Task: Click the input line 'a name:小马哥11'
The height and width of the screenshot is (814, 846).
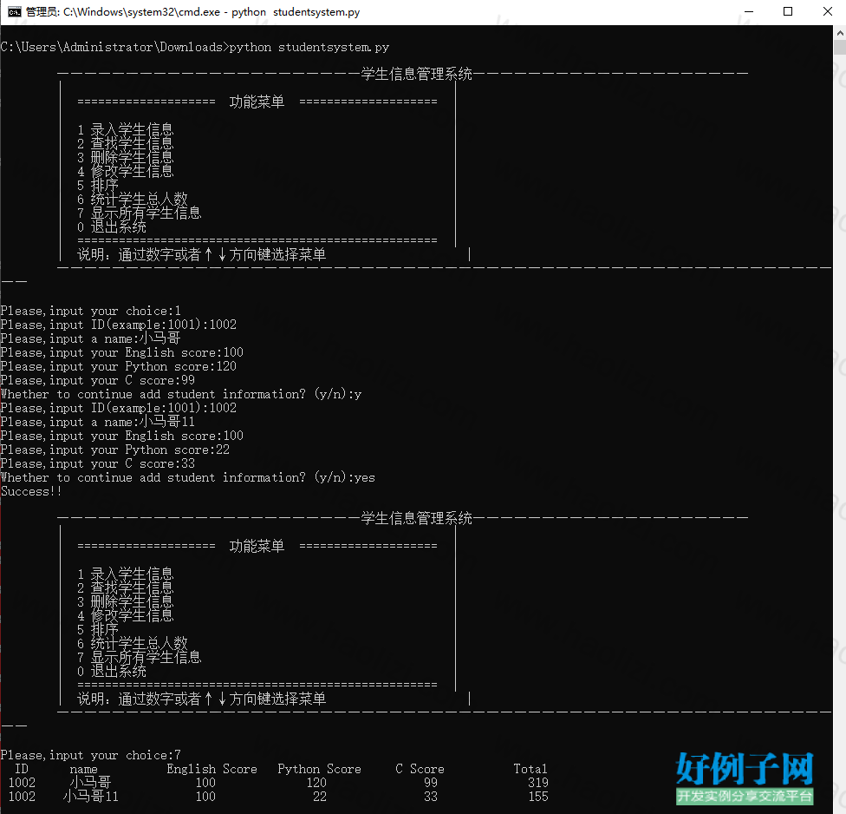Action: click(x=98, y=422)
